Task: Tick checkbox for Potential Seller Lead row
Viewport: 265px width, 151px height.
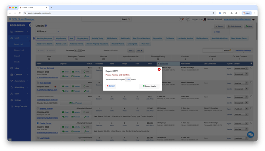Action: click(x=251, y=96)
